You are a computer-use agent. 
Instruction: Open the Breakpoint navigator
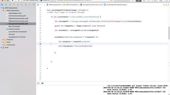[x=30, y=5]
